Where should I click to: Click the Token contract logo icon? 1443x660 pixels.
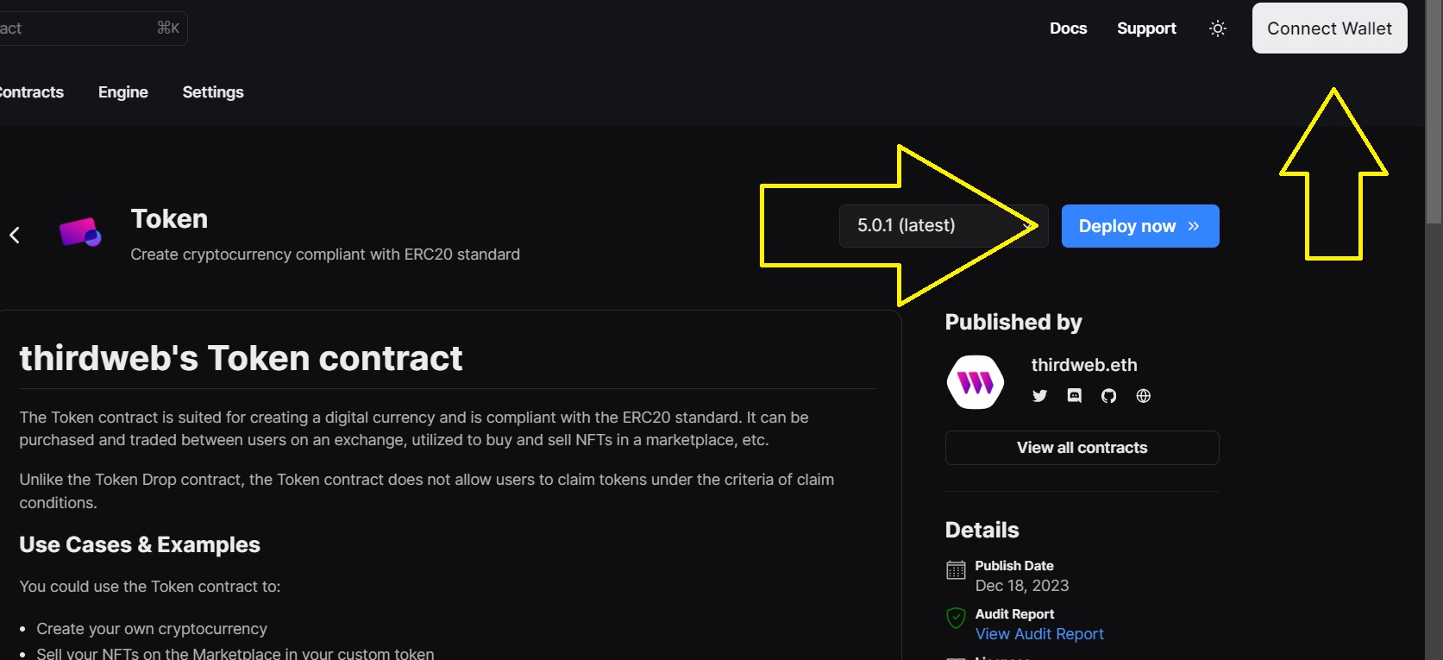point(80,233)
